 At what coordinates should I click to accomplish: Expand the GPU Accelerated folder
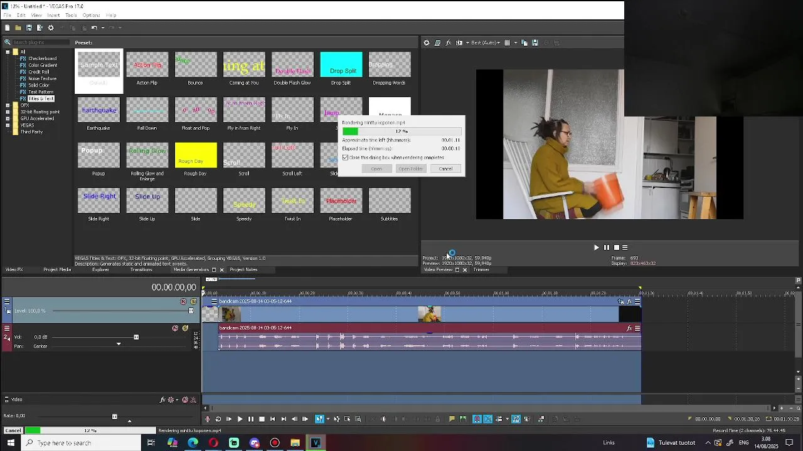pyautogui.click(x=8, y=118)
